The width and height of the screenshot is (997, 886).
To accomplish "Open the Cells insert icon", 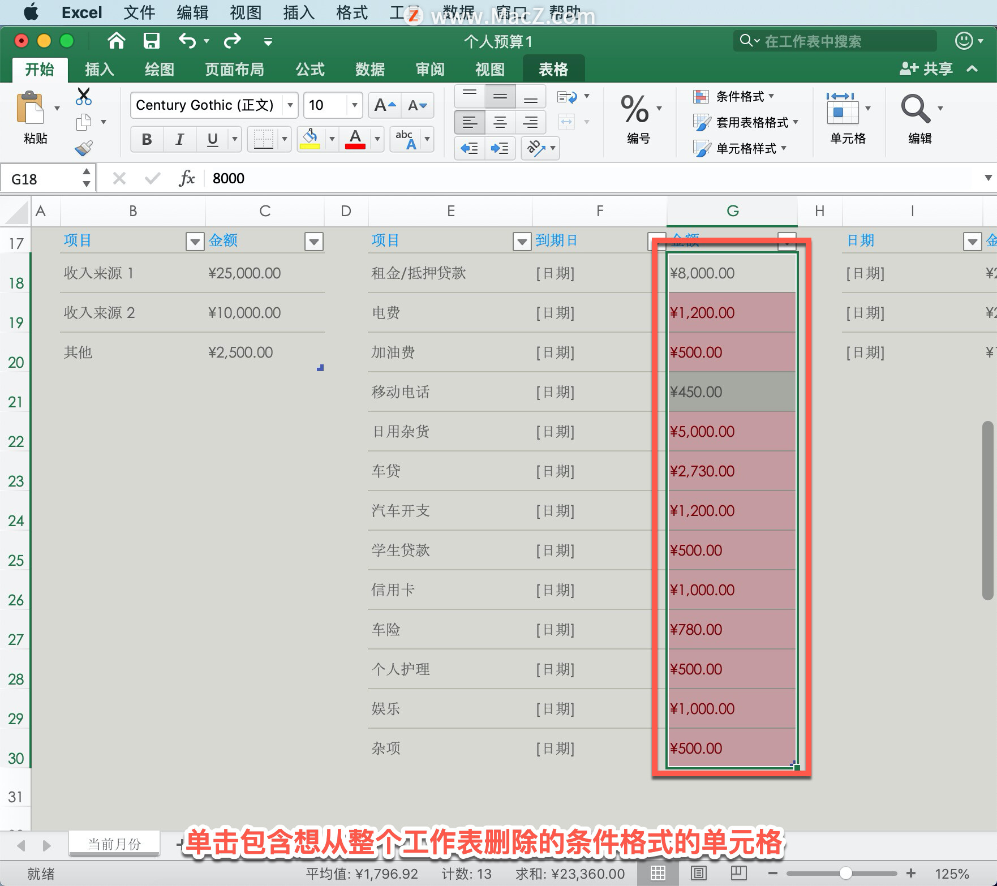I will (842, 108).
